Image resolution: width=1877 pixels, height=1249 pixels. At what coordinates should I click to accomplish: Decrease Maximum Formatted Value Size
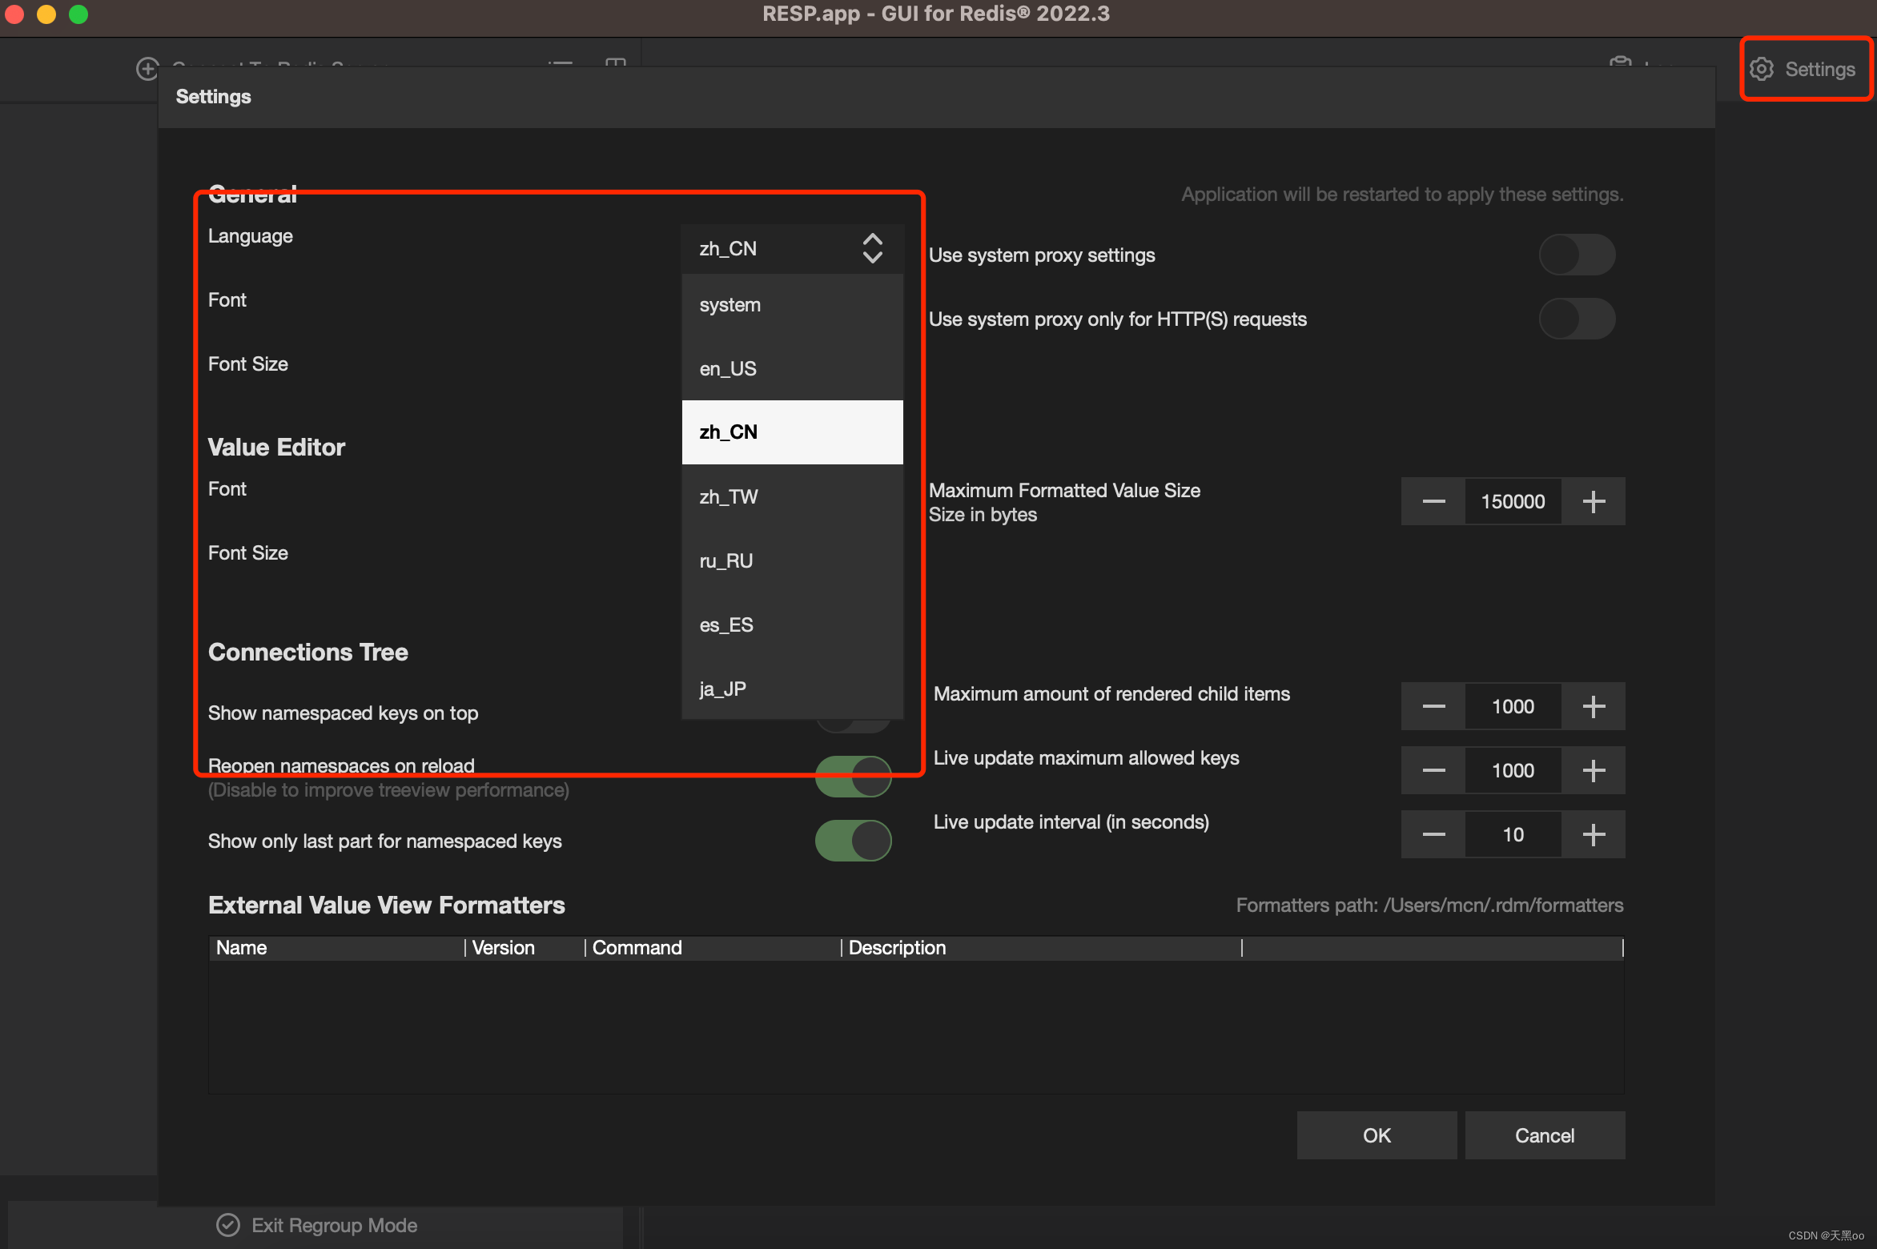pos(1433,501)
